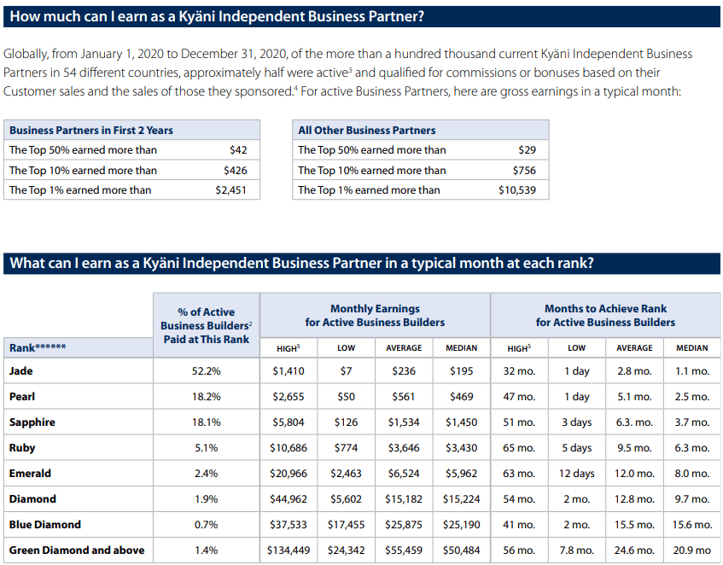Select Pearl's '47 mo.' high months
Image resolution: width=723 pixels, height=565 pixels.
click(519, 397)
